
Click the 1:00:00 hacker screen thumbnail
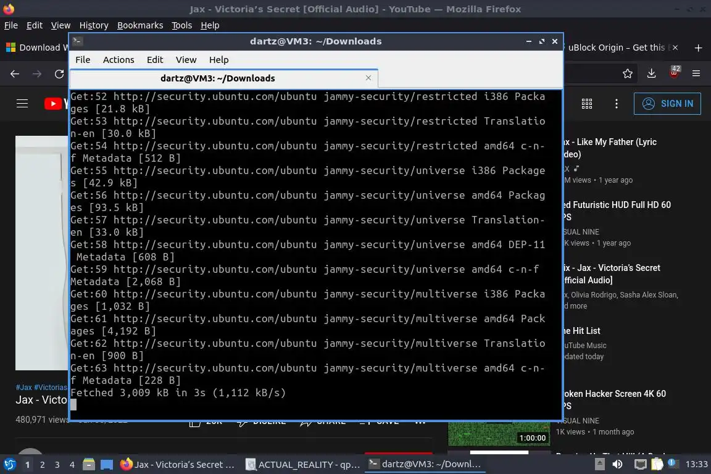[x=499, y=434]
